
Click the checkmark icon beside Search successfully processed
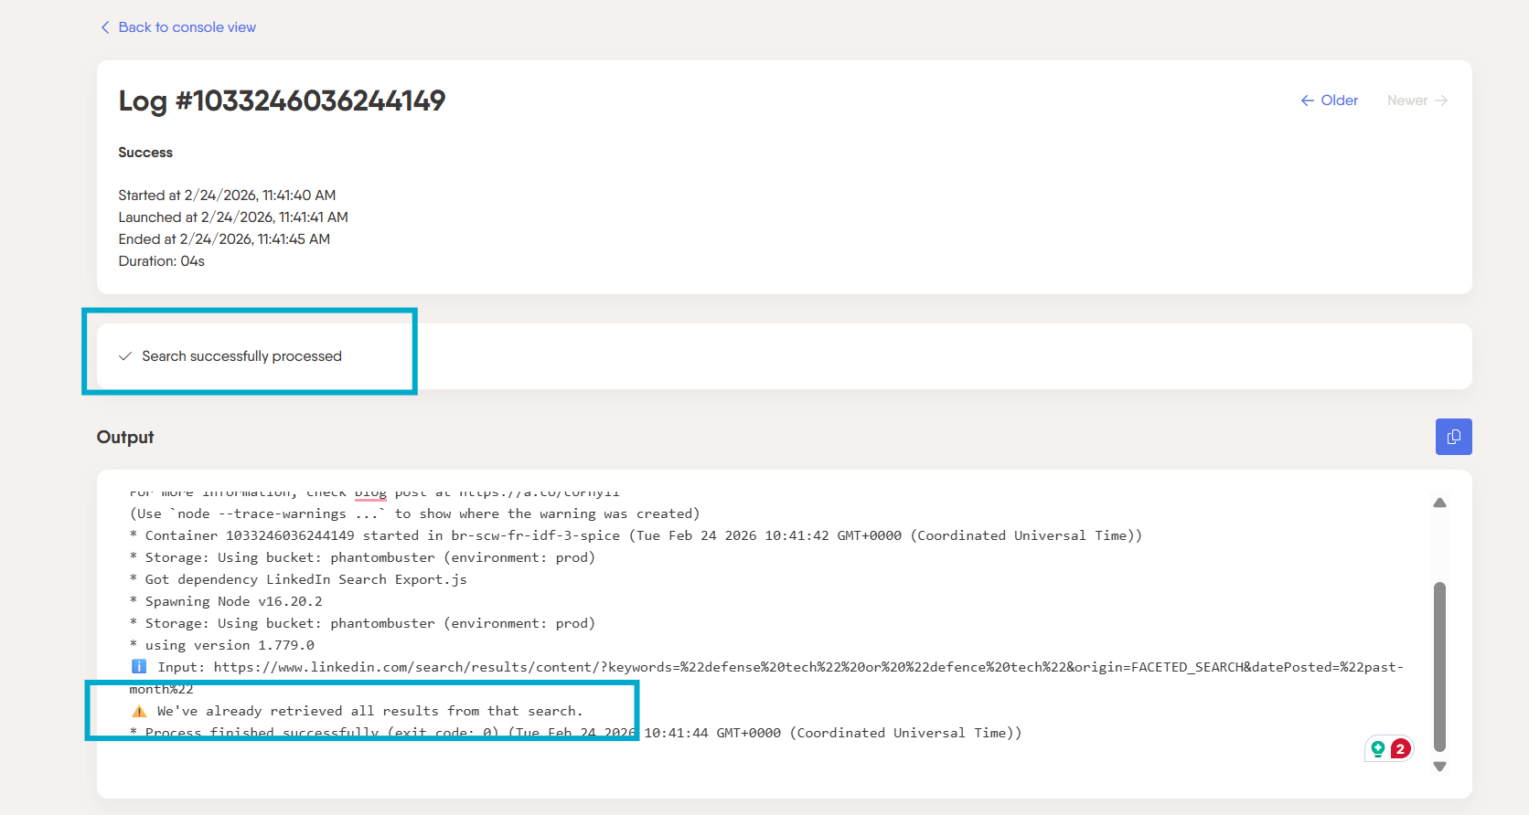point(125,356)
